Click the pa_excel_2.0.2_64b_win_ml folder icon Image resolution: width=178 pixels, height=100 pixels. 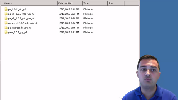tap(6, 23)
